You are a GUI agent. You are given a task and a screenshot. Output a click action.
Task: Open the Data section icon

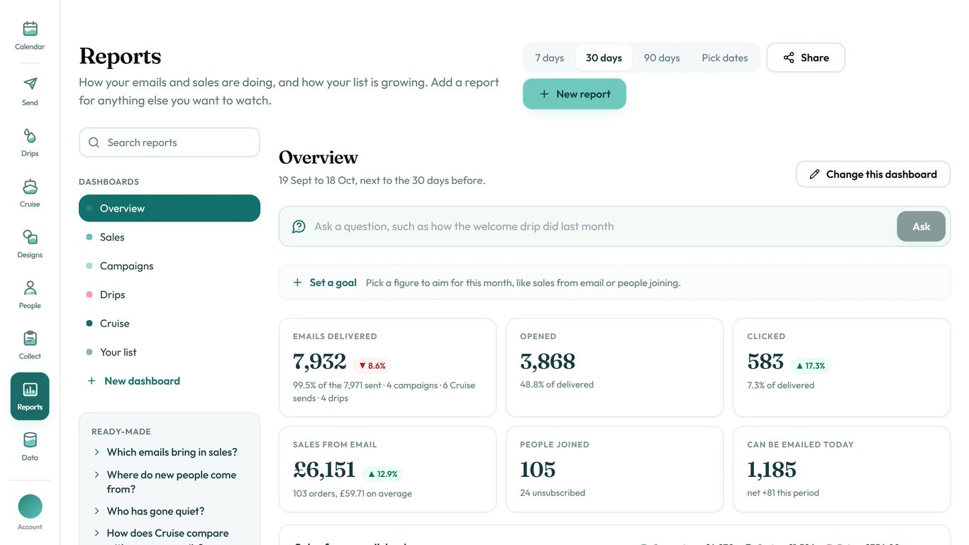pyautogui.click(x=30, y=440)
